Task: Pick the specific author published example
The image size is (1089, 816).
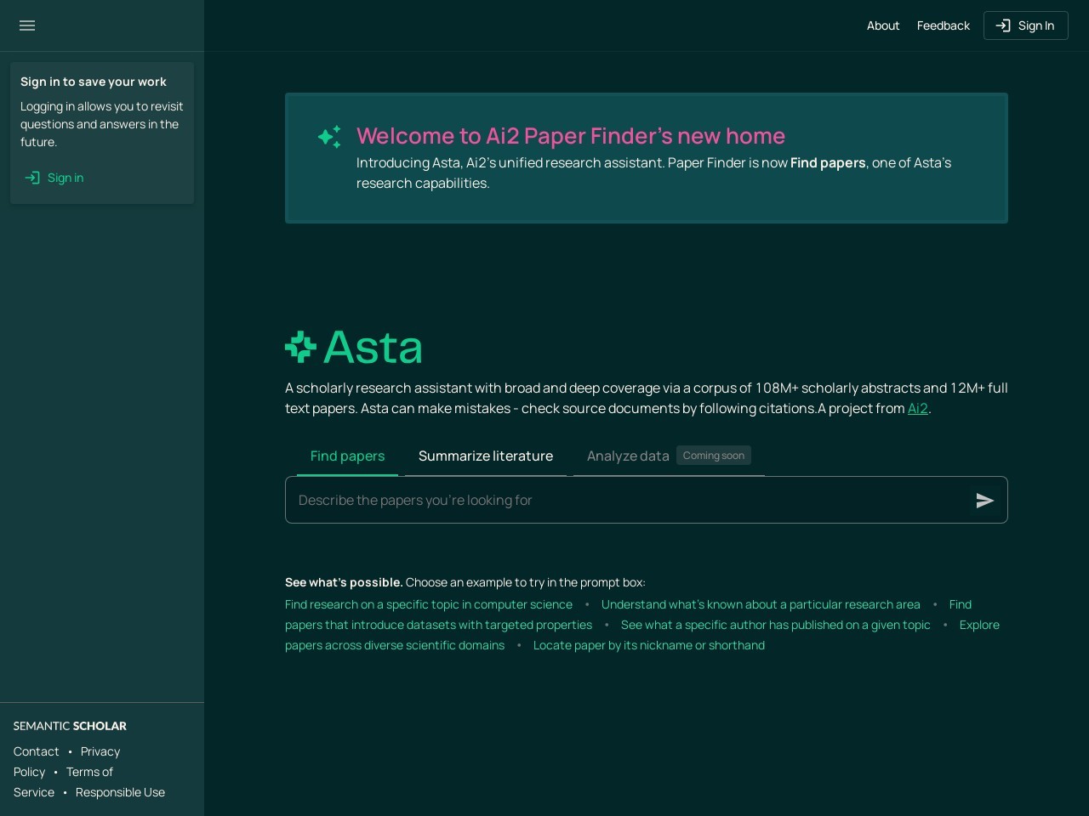Action: tap(775, 625)
